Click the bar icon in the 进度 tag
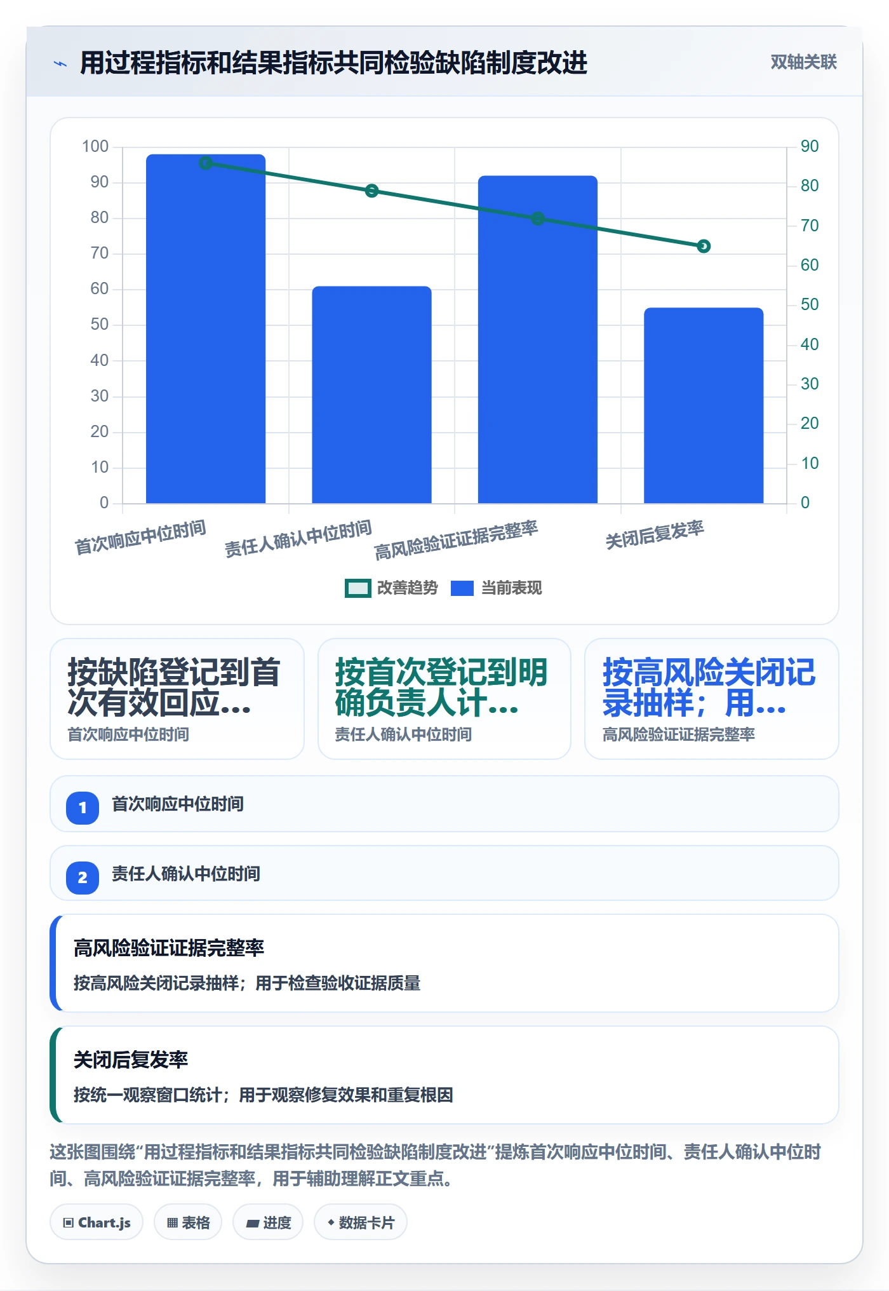 coord(253,1223)
